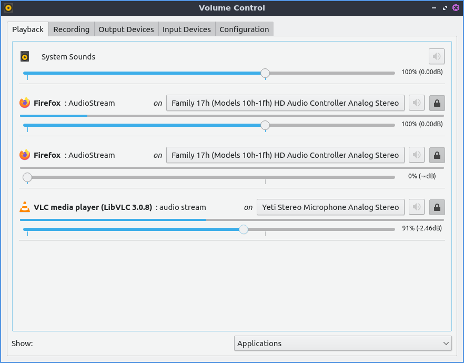Mute the VLC media player audio stream
Screen dimensions: 464x363
coord(417,207)
